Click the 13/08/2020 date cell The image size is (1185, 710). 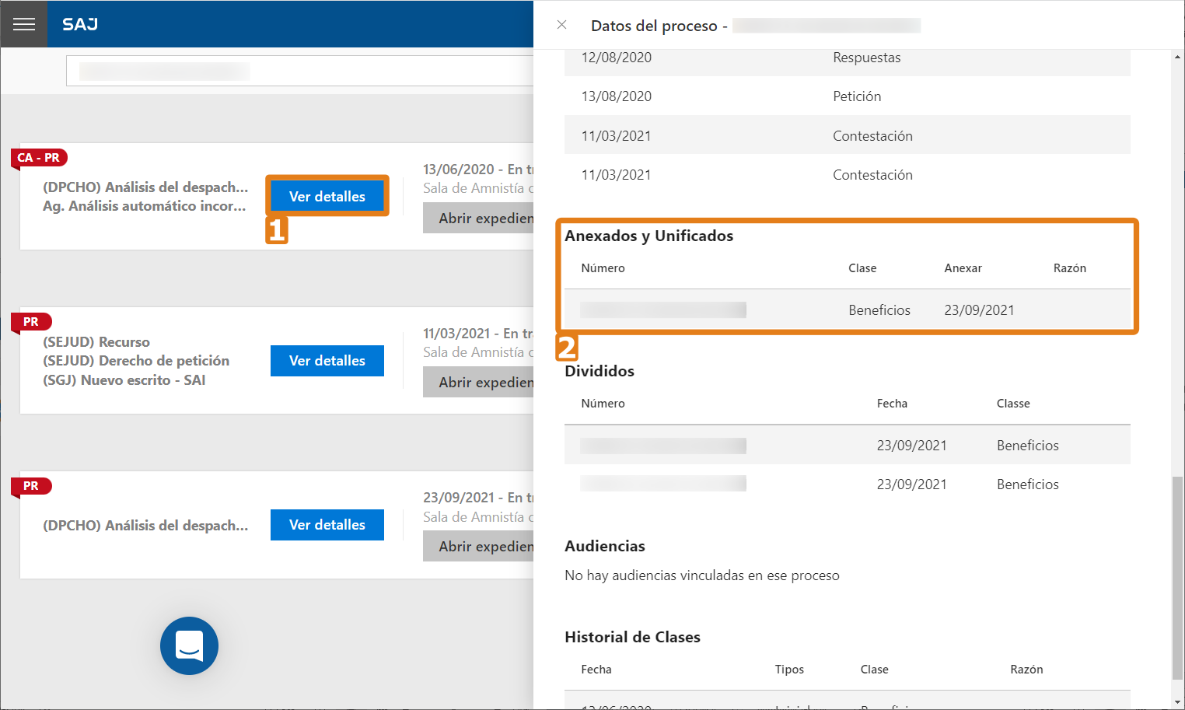tap(617, 96)
